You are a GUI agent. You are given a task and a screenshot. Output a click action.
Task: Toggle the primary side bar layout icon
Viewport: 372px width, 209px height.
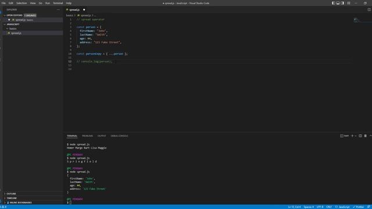click(x=333, y=3)
